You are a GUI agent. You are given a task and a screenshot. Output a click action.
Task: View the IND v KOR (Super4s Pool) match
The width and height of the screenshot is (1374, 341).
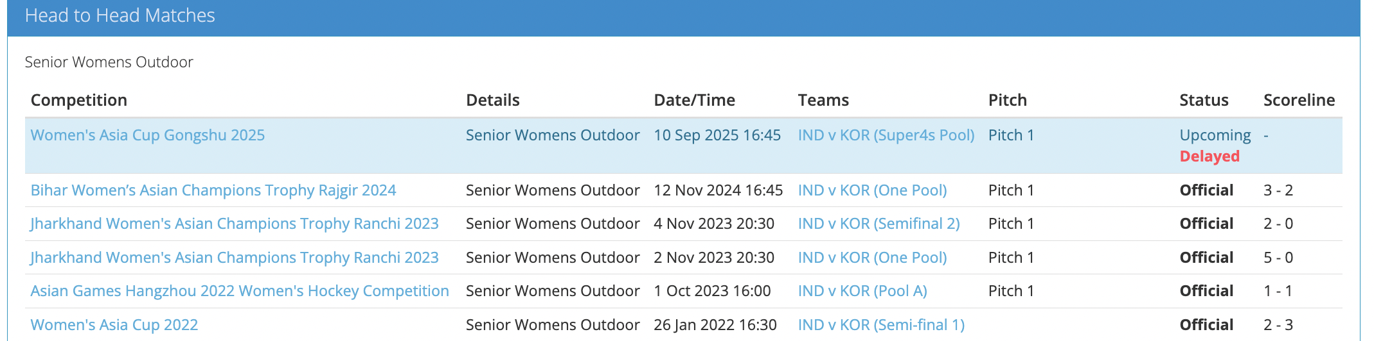coord(886,135)
